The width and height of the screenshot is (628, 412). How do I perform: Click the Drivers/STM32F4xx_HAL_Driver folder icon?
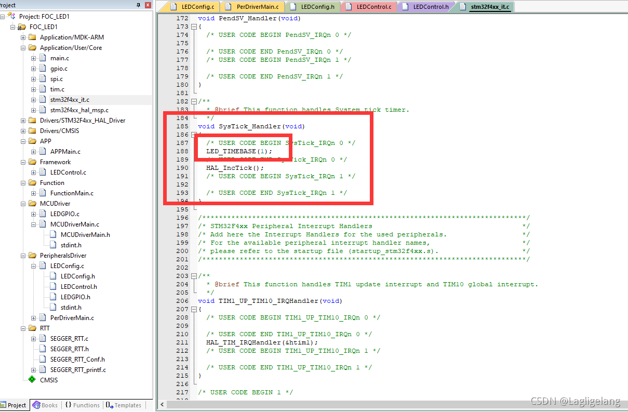[32, 120]
